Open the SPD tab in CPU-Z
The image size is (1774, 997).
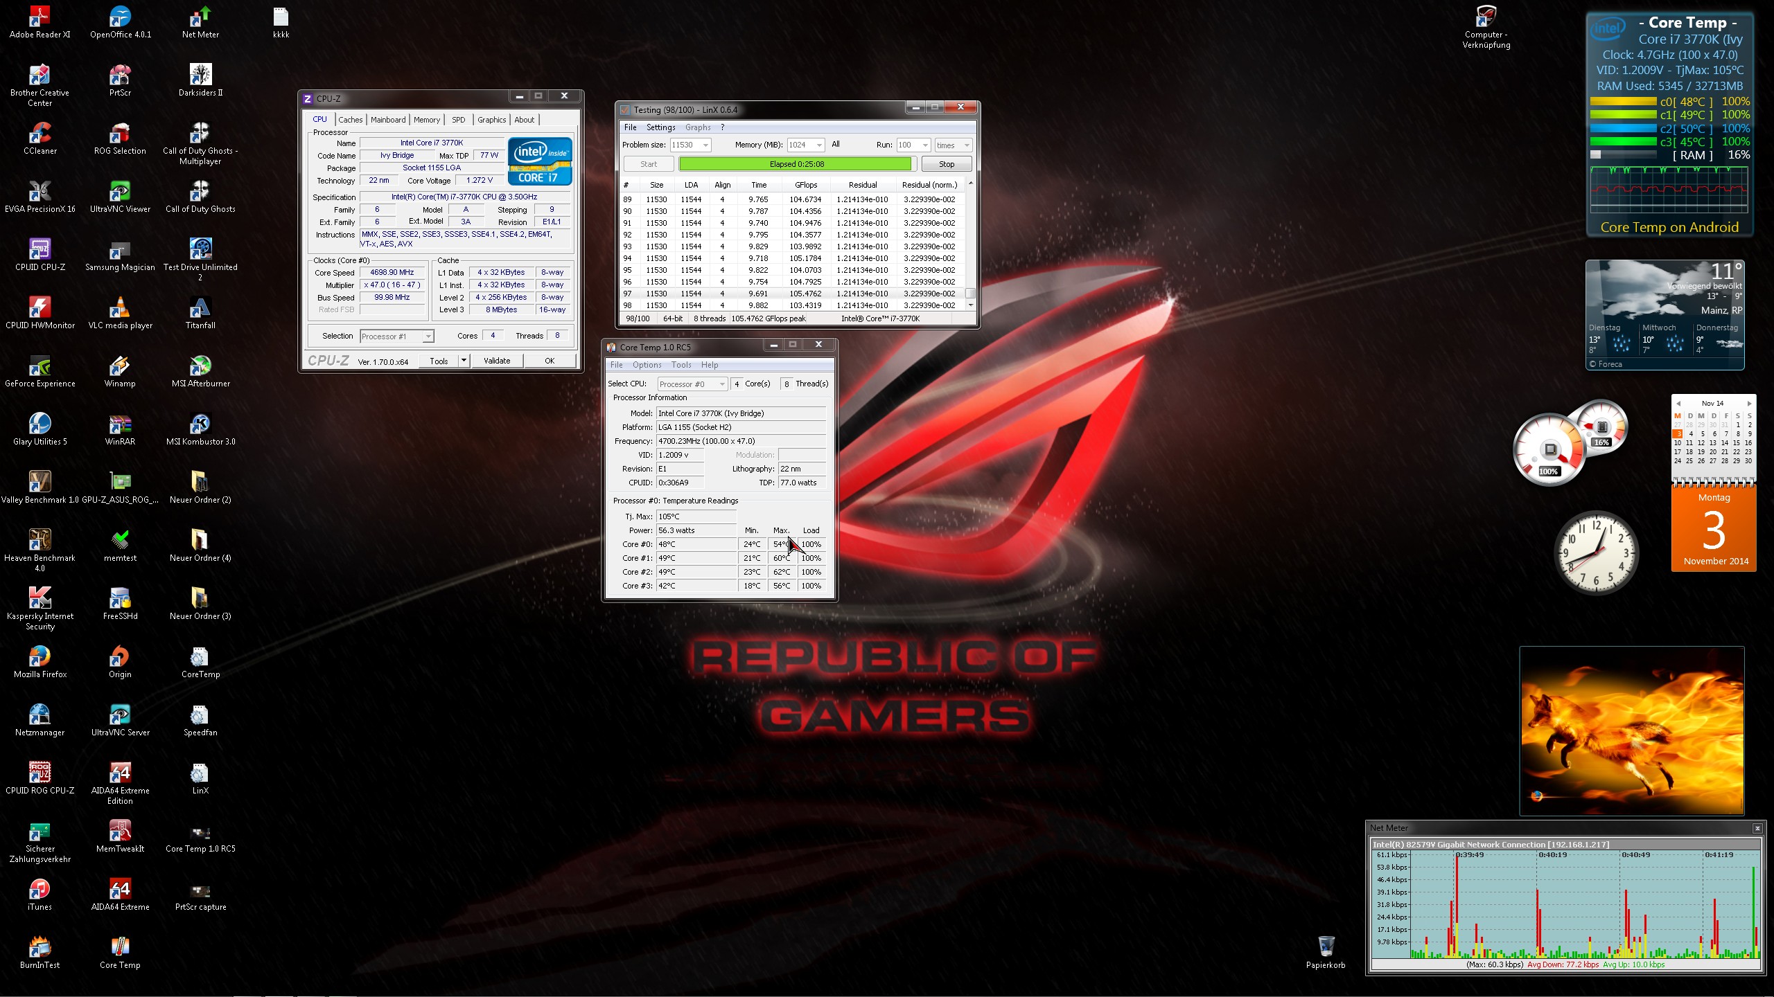click(458, 120)
